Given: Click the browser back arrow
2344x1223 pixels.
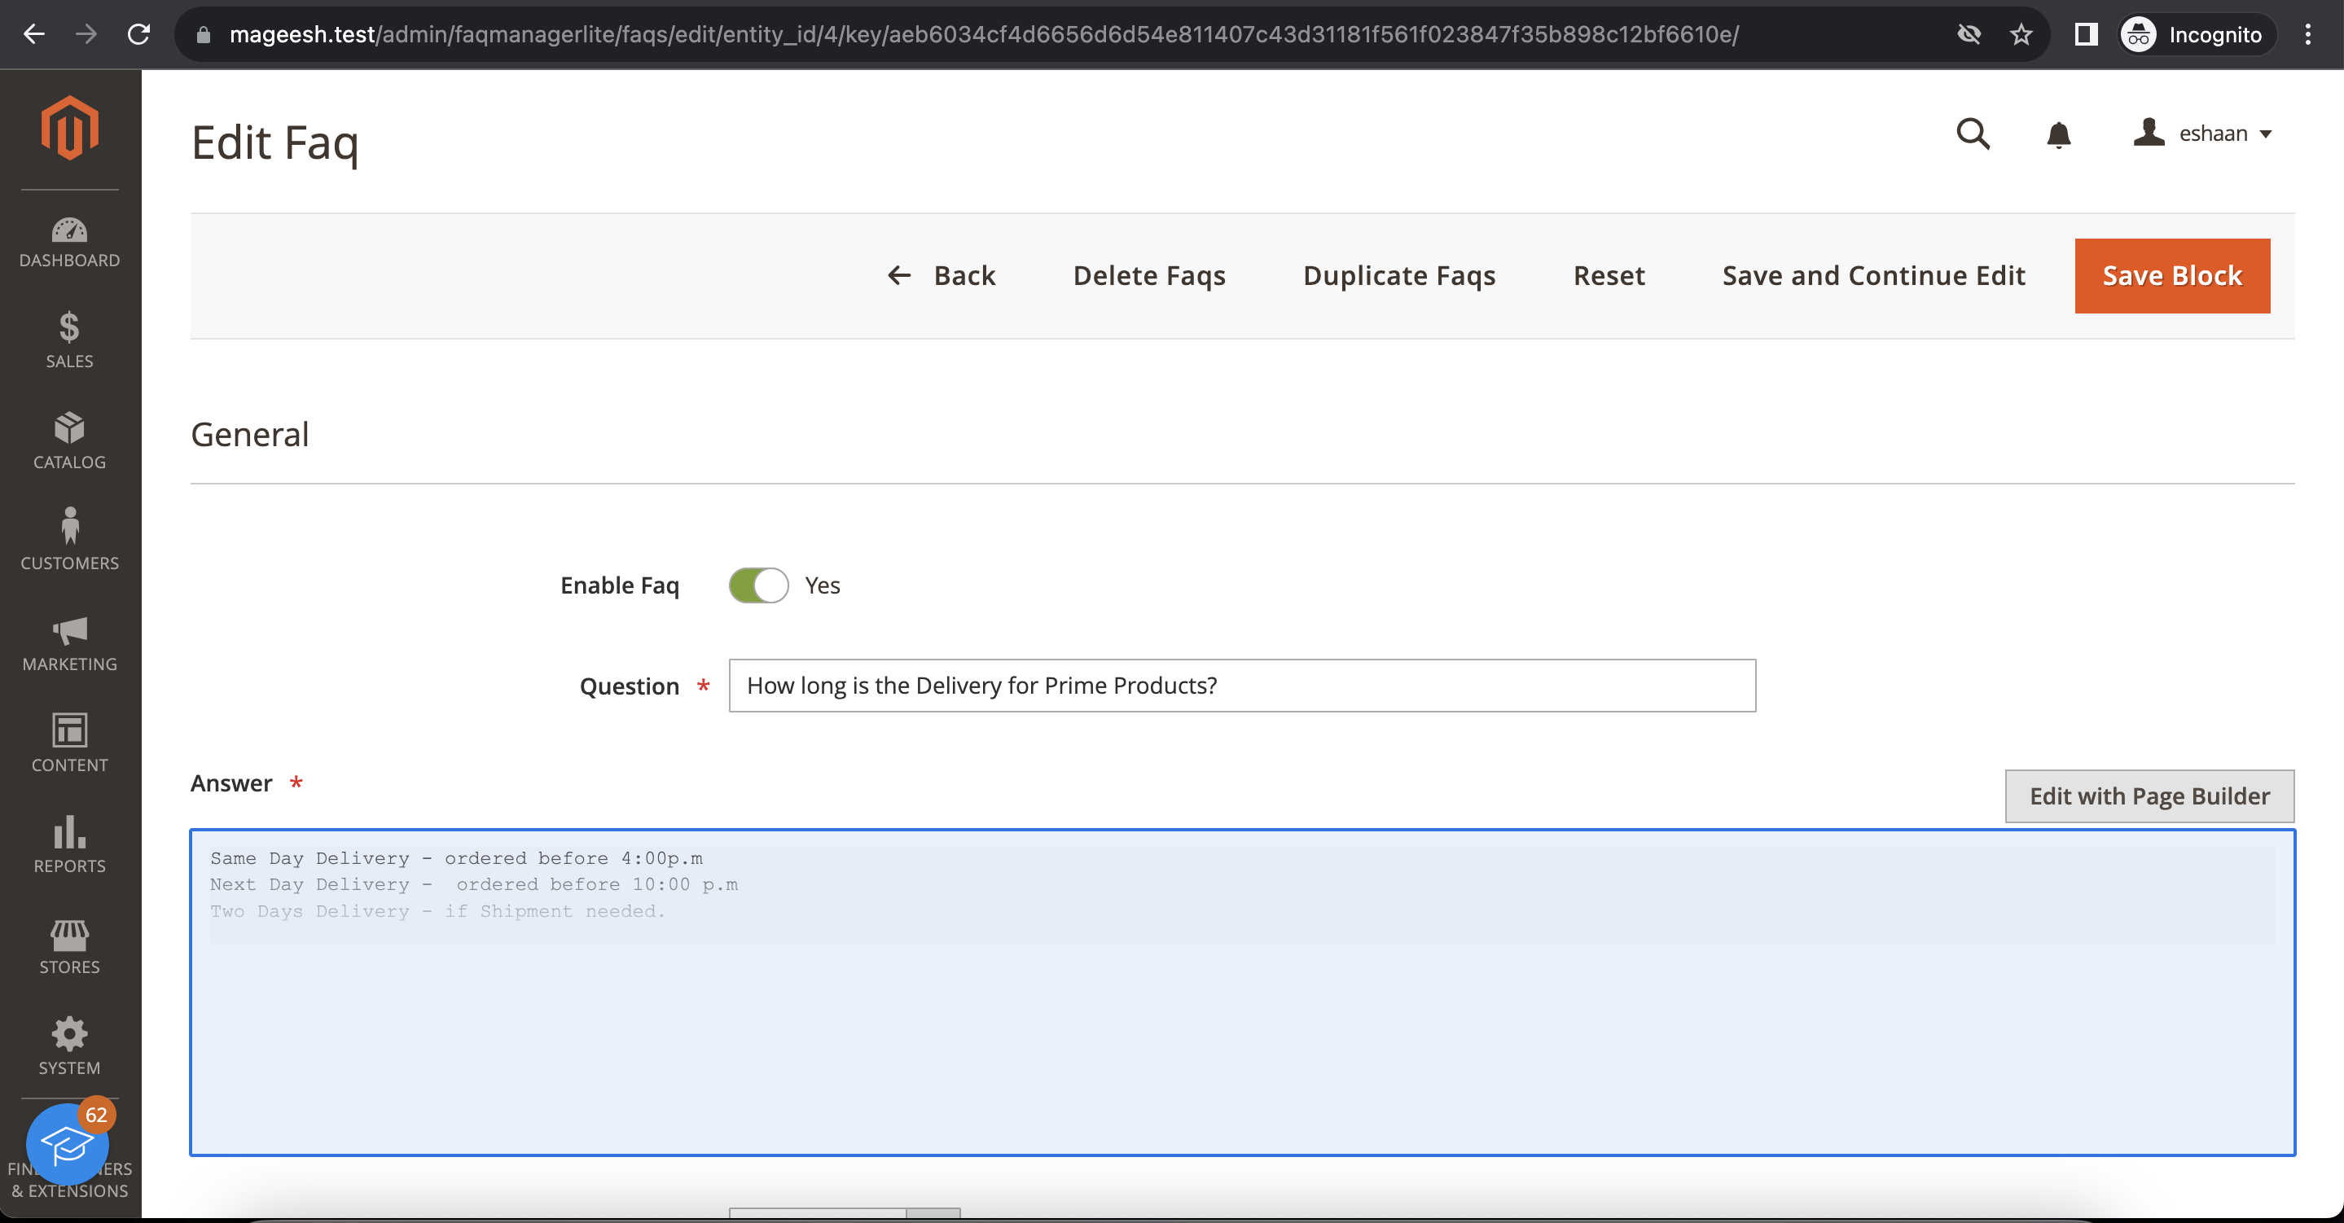Looking at the screenshot, I should point(33,34).
